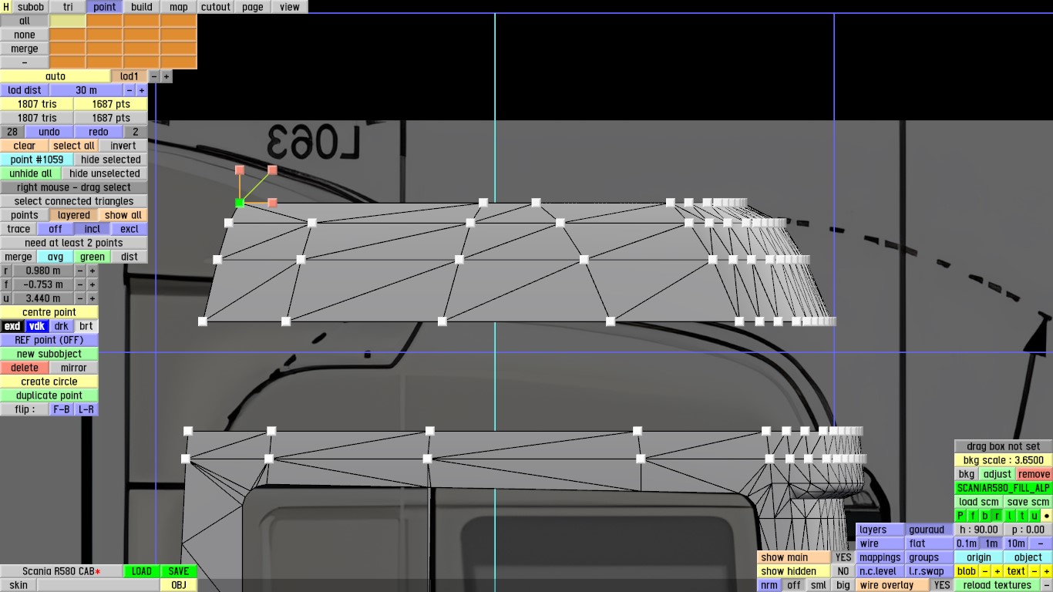Select the drk brightness option

(x=62, y=326)
